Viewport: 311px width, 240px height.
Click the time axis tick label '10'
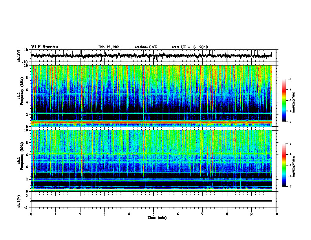(x=276, y=214)
